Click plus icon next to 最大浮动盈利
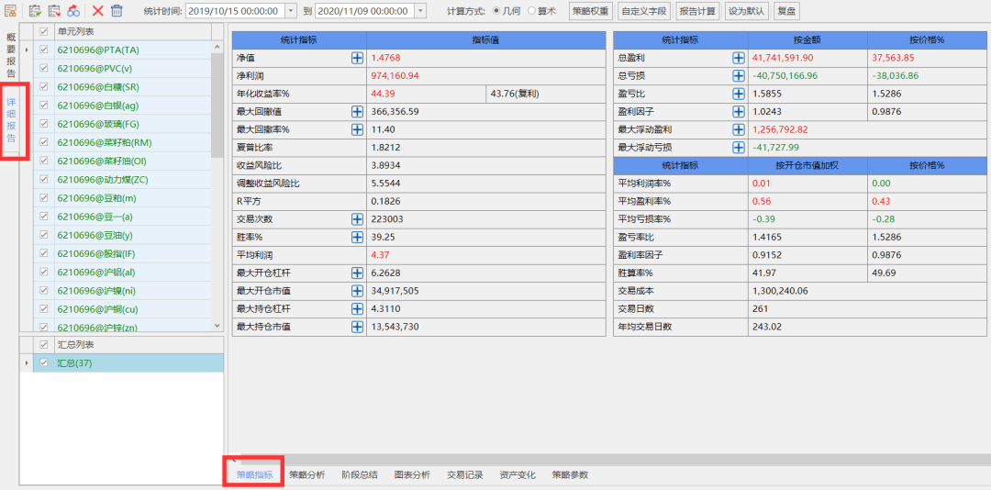This screenshot has width=991, height=490. 738,129
